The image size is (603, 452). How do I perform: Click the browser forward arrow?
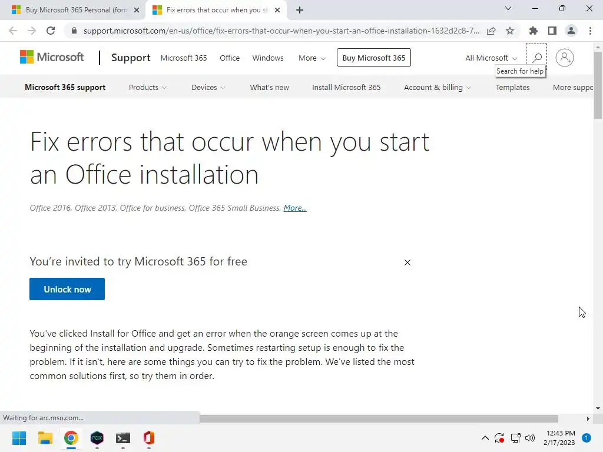32,31
